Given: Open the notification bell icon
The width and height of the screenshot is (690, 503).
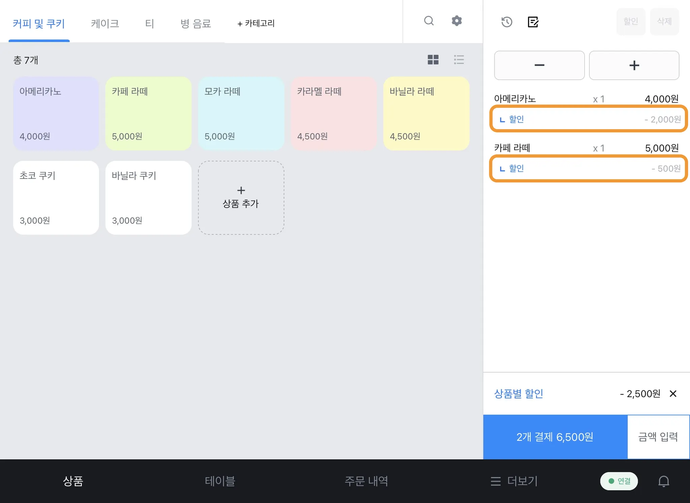Looking at the screenshot, I should click(x=663, y=481).
